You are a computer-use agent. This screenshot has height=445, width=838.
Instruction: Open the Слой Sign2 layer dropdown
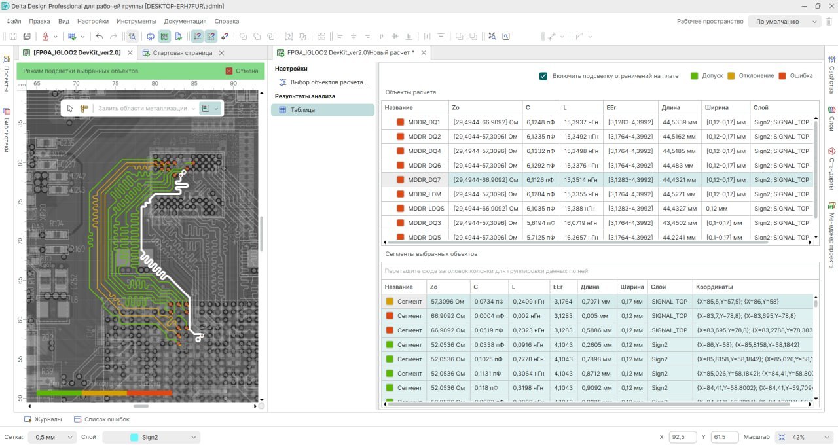pyautogui.click(x=151, y=437)
